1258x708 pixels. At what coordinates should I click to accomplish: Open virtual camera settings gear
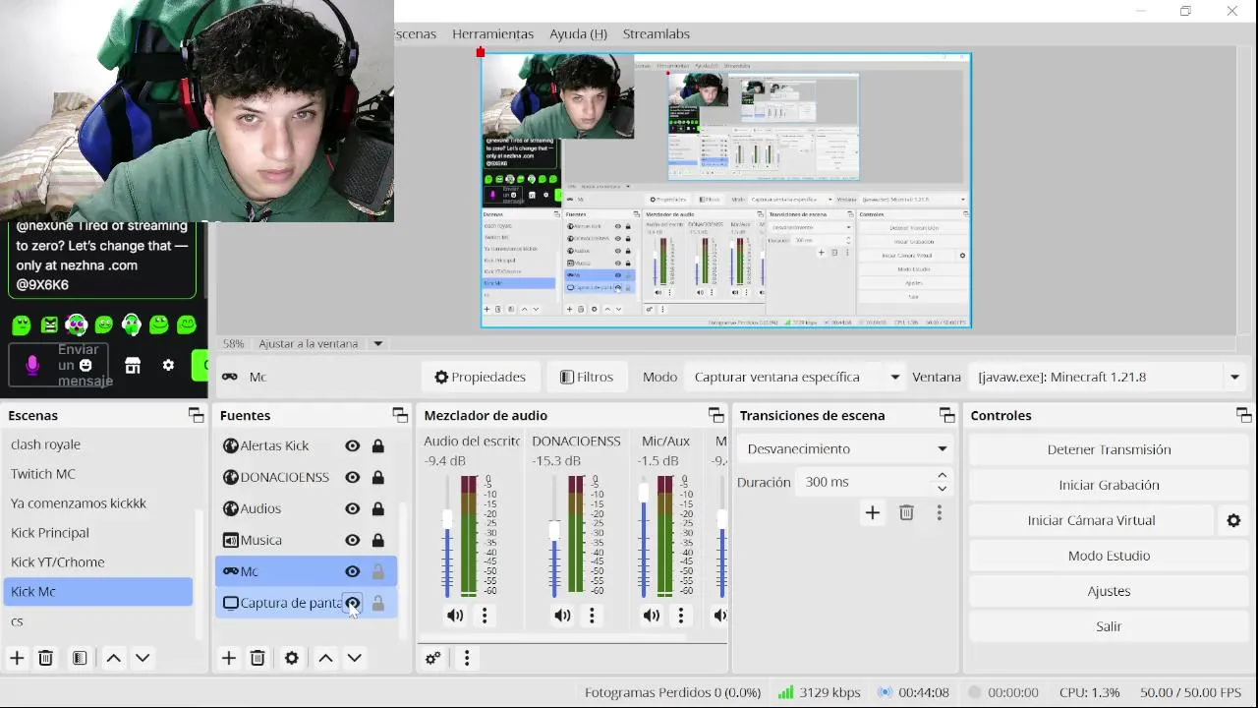(1233, 520)
